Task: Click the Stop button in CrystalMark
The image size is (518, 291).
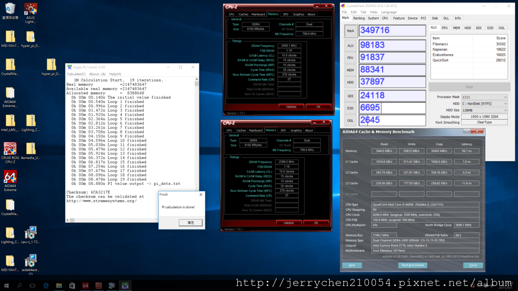Action: point(469,87)
